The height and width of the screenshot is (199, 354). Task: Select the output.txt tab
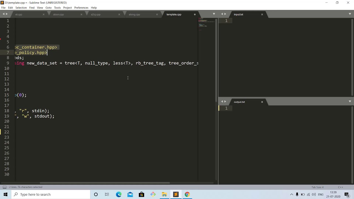click(239, 102)
